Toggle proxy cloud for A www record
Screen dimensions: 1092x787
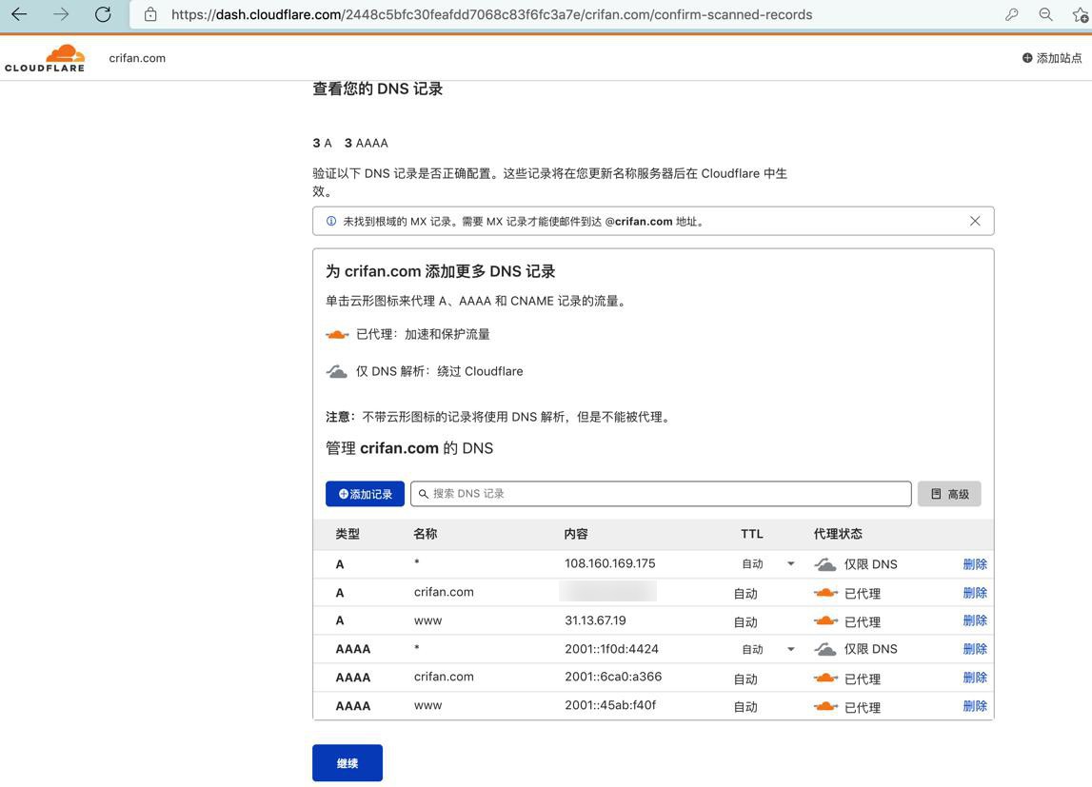(825, 620)
